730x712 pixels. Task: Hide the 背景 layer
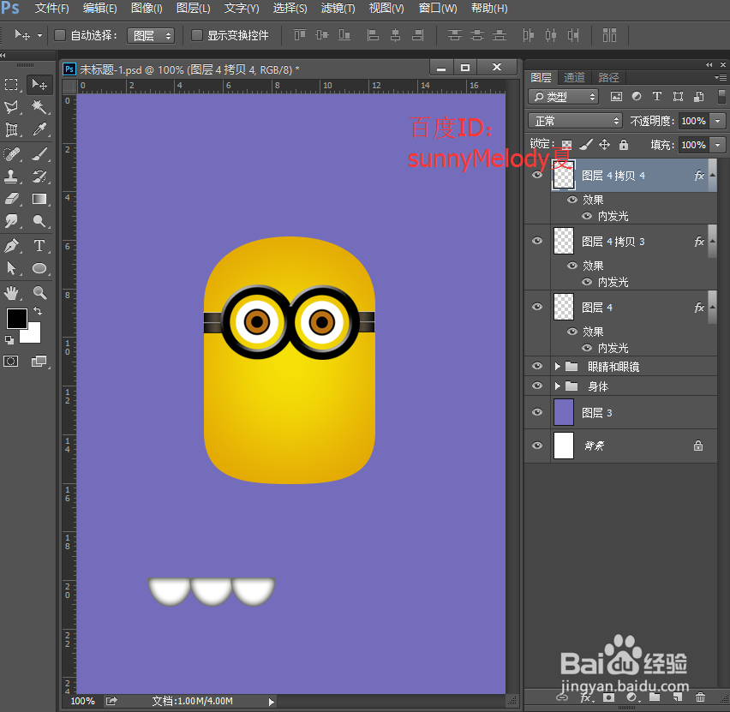pyautogui.click(x=537, y=446)
